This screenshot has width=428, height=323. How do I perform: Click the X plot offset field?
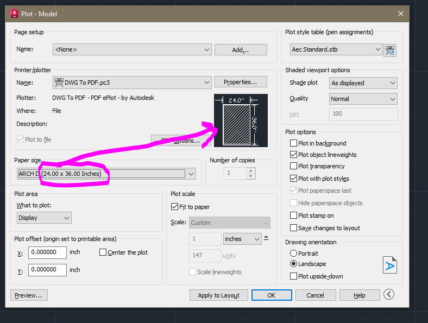point(47,252)
